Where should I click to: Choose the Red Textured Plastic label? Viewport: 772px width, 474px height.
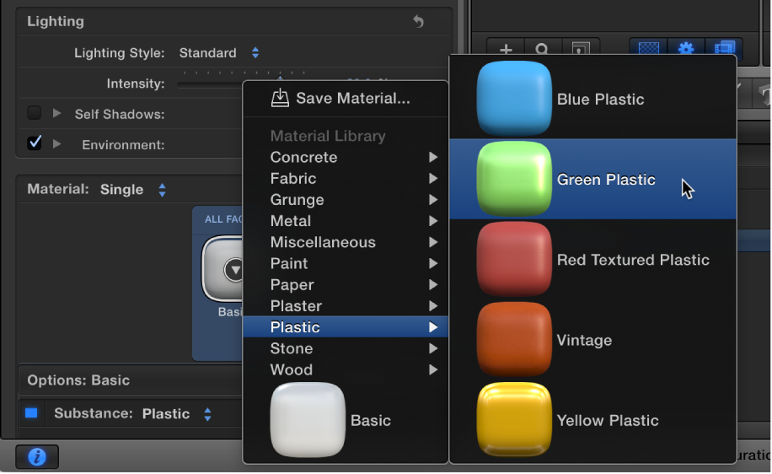pyautogui.click(x=633, y=260)
